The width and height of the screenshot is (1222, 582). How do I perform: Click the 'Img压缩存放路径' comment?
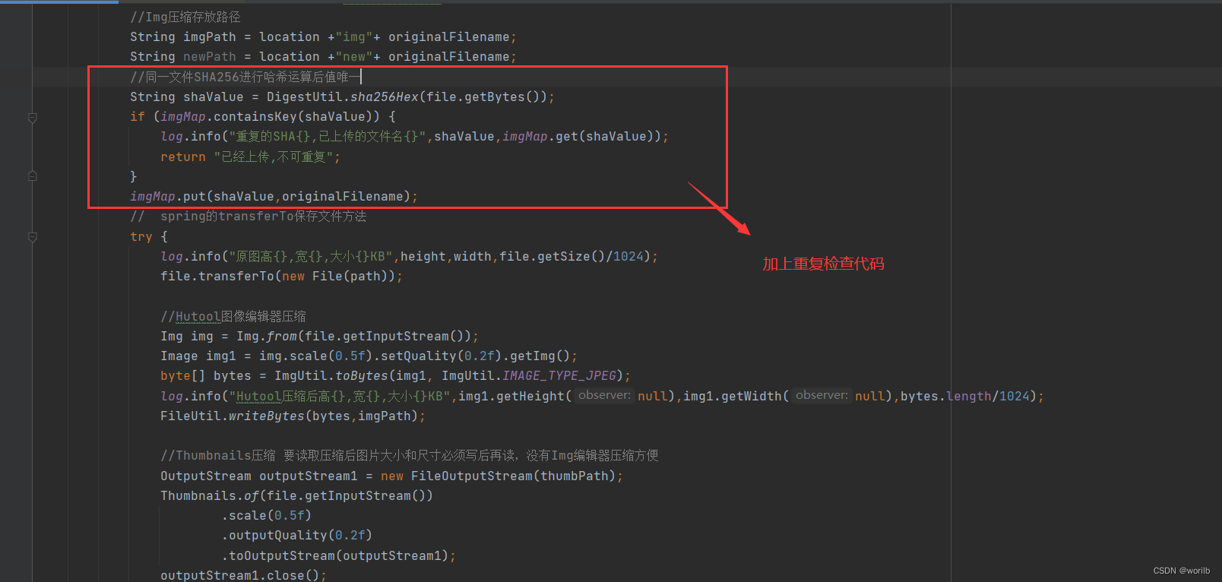pyautogui.click(x=185, y=17)
